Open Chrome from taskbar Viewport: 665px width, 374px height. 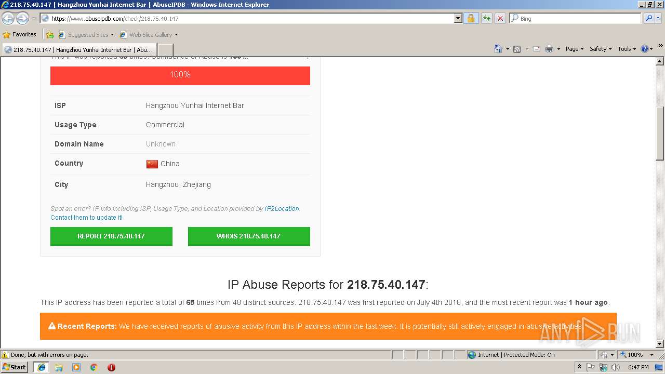point(94,367)
